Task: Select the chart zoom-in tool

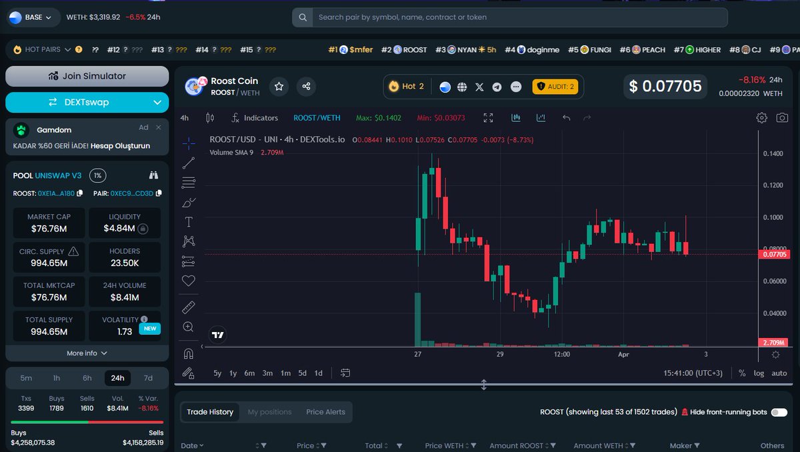Action: (x=189, y=327)
